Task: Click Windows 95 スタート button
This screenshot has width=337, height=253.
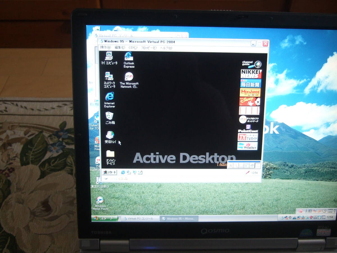Action: pos(110,172)
